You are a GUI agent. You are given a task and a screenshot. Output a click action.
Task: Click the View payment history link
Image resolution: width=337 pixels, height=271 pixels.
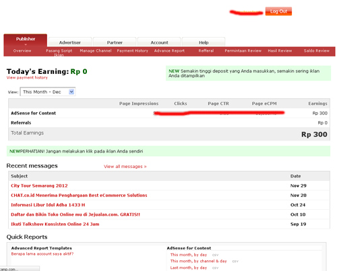(27, 77)
